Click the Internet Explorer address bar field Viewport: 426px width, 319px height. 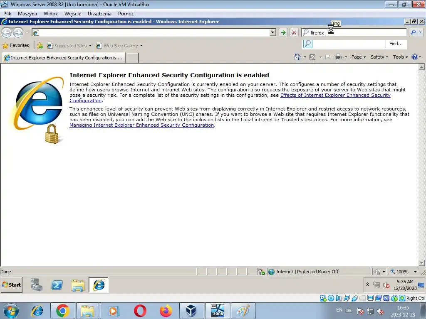tap(151, 32)
